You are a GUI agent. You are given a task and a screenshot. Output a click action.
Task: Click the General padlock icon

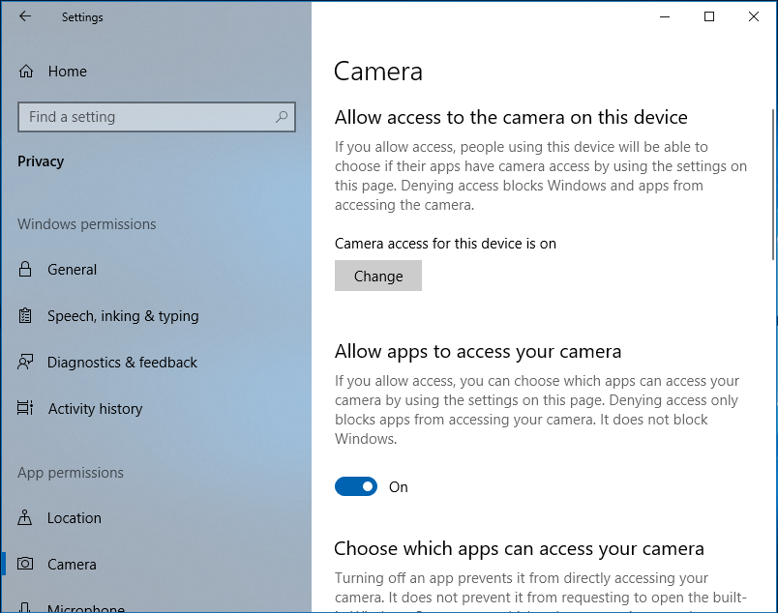click(25, 270)
